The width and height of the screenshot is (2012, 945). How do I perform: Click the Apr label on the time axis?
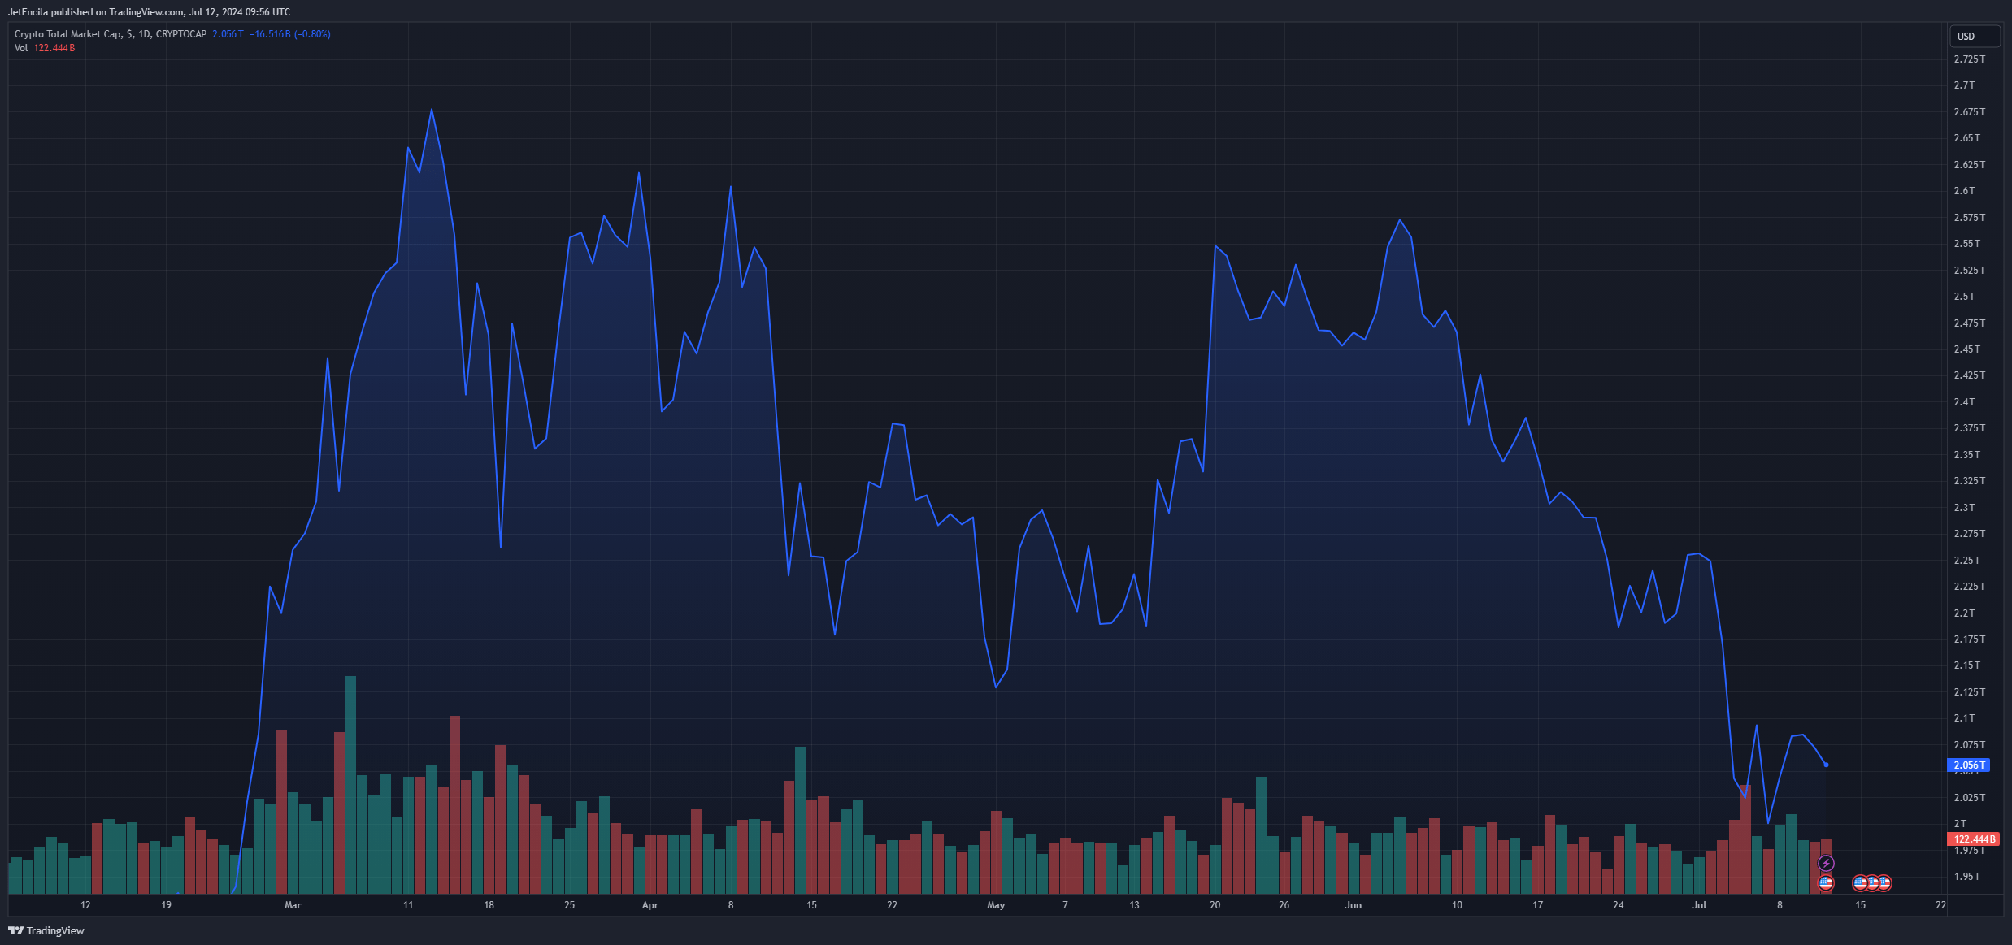click(650, 905)
